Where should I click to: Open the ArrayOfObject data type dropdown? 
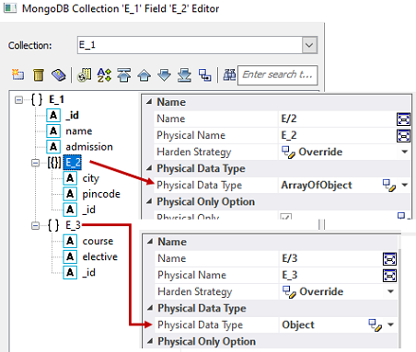pyautogui.click(x=405, y=185)
